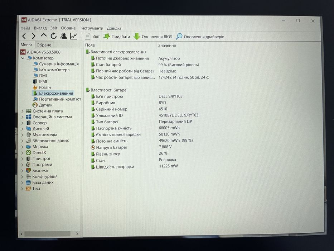The height and width of the screenshot is (251, 334).
Task: Click the DirectX Xbox icon
Action: pos(29,153)
